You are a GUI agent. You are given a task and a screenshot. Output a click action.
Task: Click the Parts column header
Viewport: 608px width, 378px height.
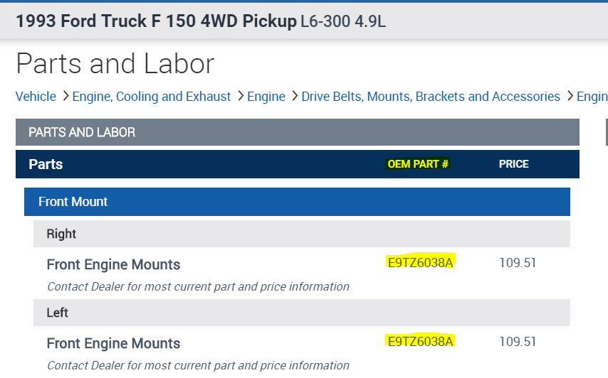46,164
